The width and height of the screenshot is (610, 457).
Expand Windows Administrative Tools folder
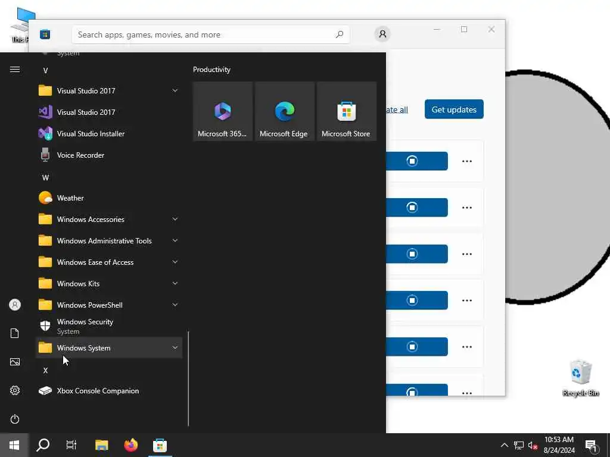pyautogui.click(x=110, y=240)
